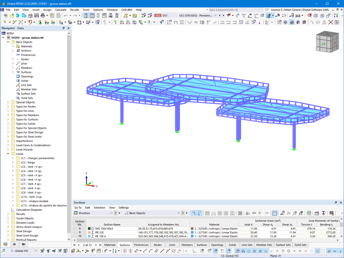Screen dimensions: 344x258
Task: Toggle the highlighted table-view icon in Sections toolbar
Action: [274, 213]
